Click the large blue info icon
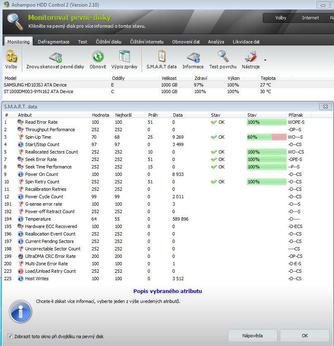This screenshot has width=334, height=346. coord(21,312)
